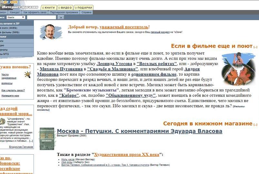Open "Свадьбе в Малиновке" link
This screenshot has height=174, width=259.
click(x=113, y=69)
